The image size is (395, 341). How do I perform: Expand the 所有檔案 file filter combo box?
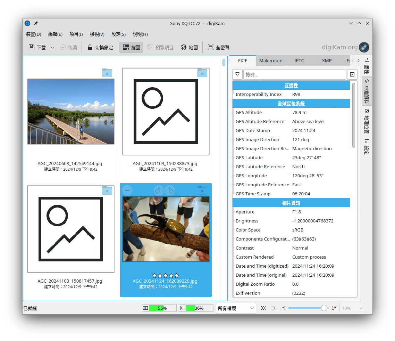236,308
